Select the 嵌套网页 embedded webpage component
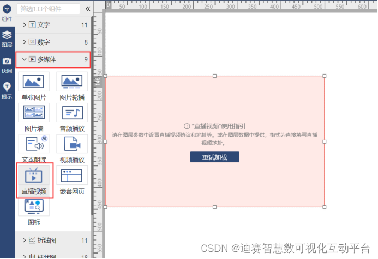Screen dimensions: 378x259 click(x=72, y=181)
